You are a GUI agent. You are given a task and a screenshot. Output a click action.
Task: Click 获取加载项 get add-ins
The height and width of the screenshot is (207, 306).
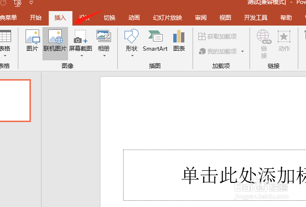click(x=217, y=36)
